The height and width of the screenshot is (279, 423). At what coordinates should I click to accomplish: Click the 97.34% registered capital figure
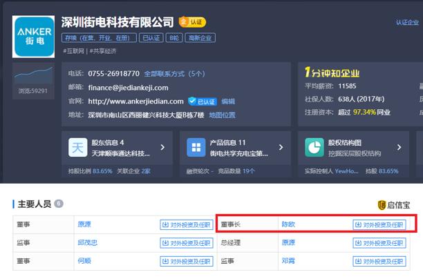pos(364,112)
